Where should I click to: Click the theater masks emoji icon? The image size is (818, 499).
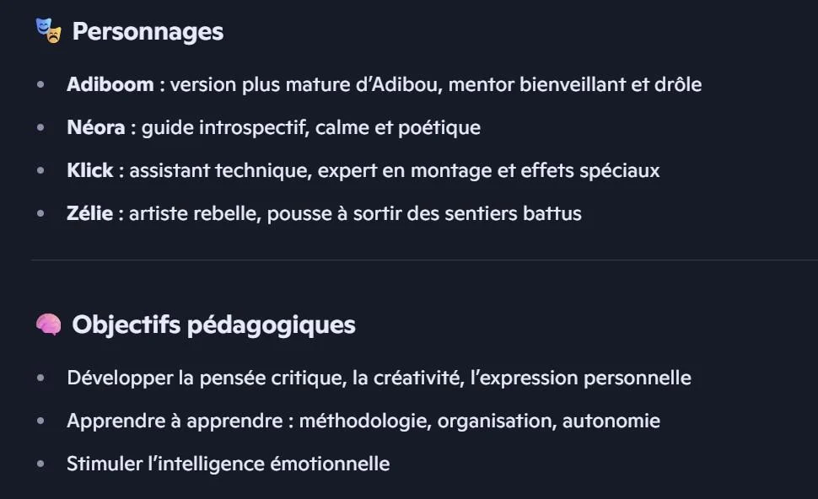click(49, 32)
